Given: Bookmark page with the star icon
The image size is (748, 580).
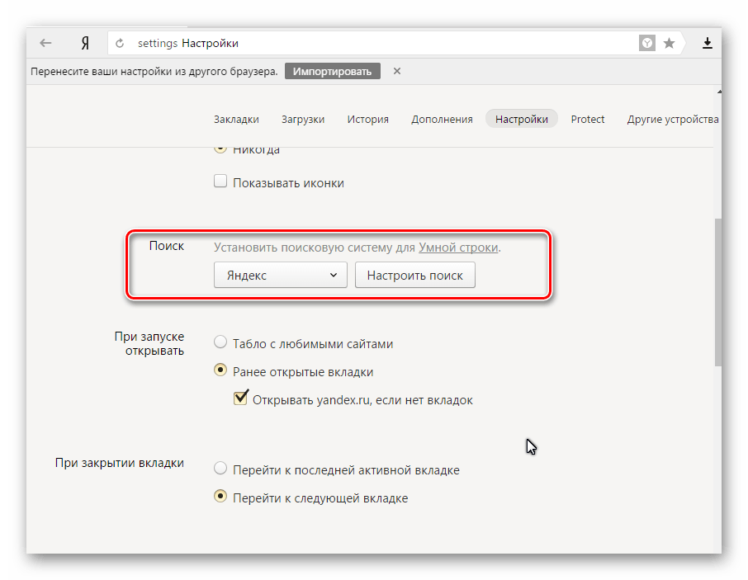Looking at the screenshot, I should click(x=669, y=43).
